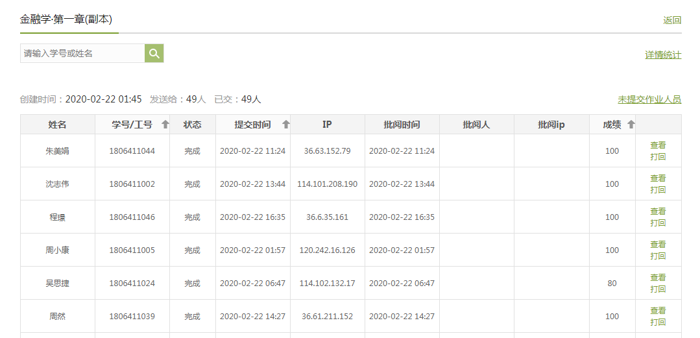Open 未提交作业人员 list
The width and height of the screenshot is (700, 338).
[x=649, y=99]
